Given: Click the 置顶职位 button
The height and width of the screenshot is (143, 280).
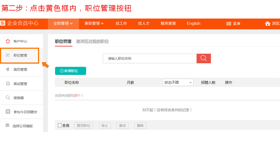Looking at the screenshot, I should [83, 126].
